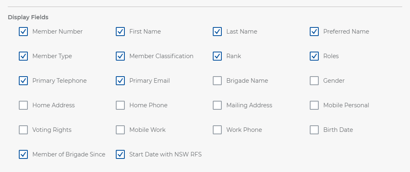Untick the Preferred Name checkbox
The image size is (410, 172).
pyautogui.click(x=314, y=32)
